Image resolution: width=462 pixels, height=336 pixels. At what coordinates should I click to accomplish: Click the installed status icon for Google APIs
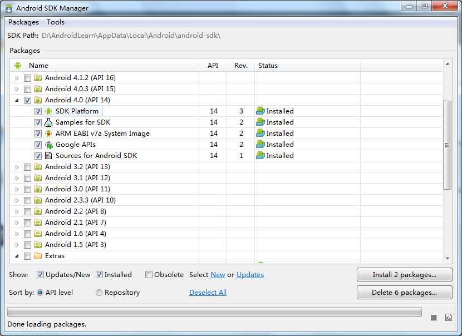click(x=261, y=145)
